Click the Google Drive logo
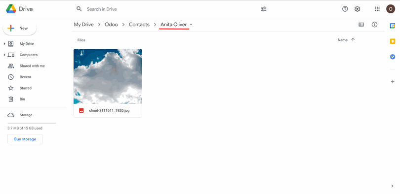400x194 pixels. coord(11,9)
